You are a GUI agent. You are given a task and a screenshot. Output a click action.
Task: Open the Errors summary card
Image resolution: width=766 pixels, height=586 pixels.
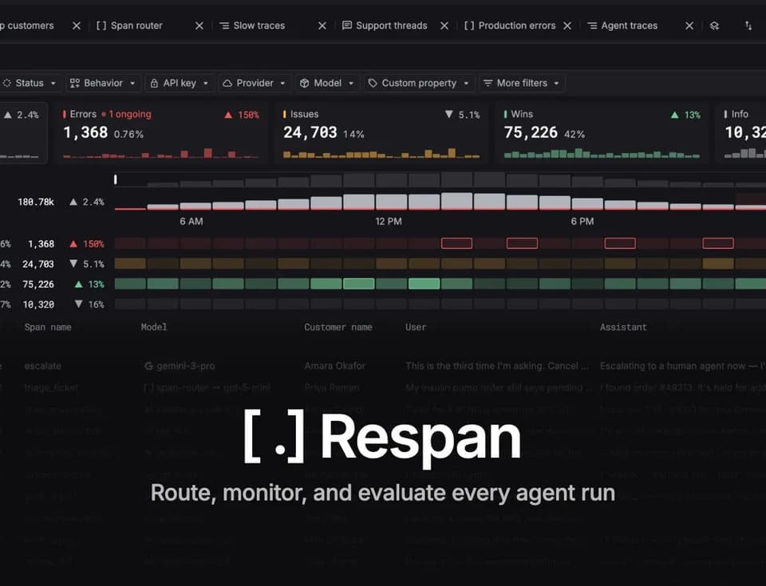point(161,133)
